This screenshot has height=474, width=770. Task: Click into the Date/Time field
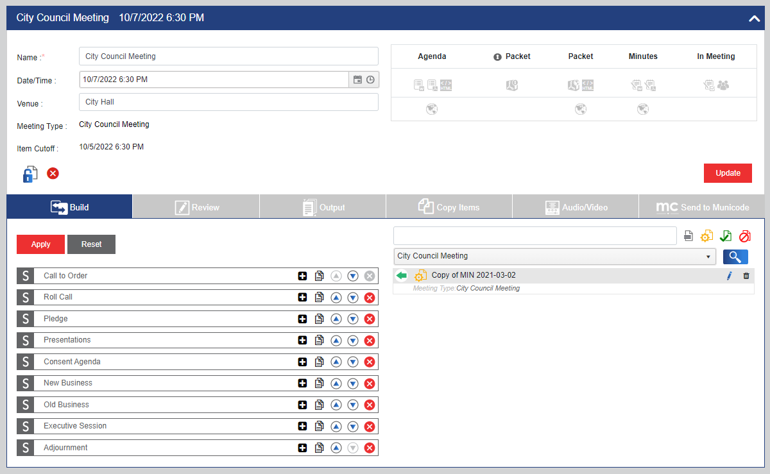click(x=214, y=80)
